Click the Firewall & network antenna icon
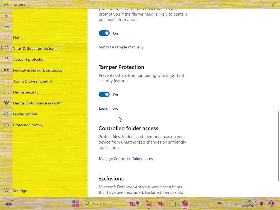280x210 pixels. pyautogui.click(x=7, y=70)
